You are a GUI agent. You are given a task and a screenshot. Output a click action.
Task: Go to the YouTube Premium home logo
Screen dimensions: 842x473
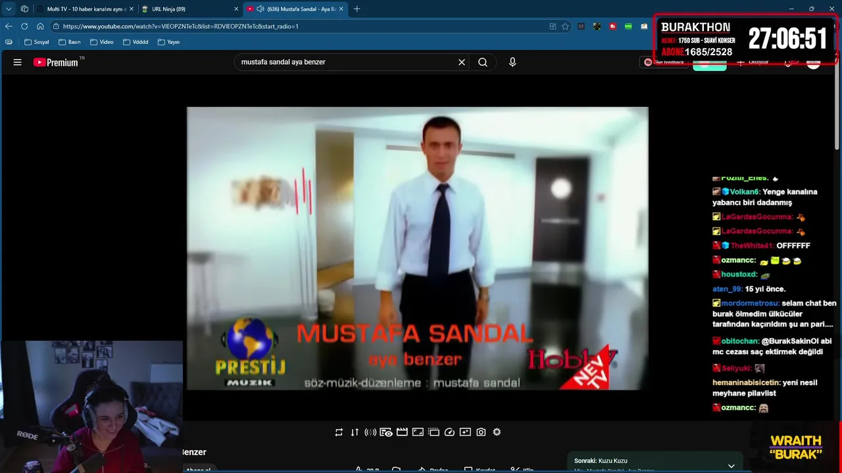pyautogui.click(x=56, y=62)
